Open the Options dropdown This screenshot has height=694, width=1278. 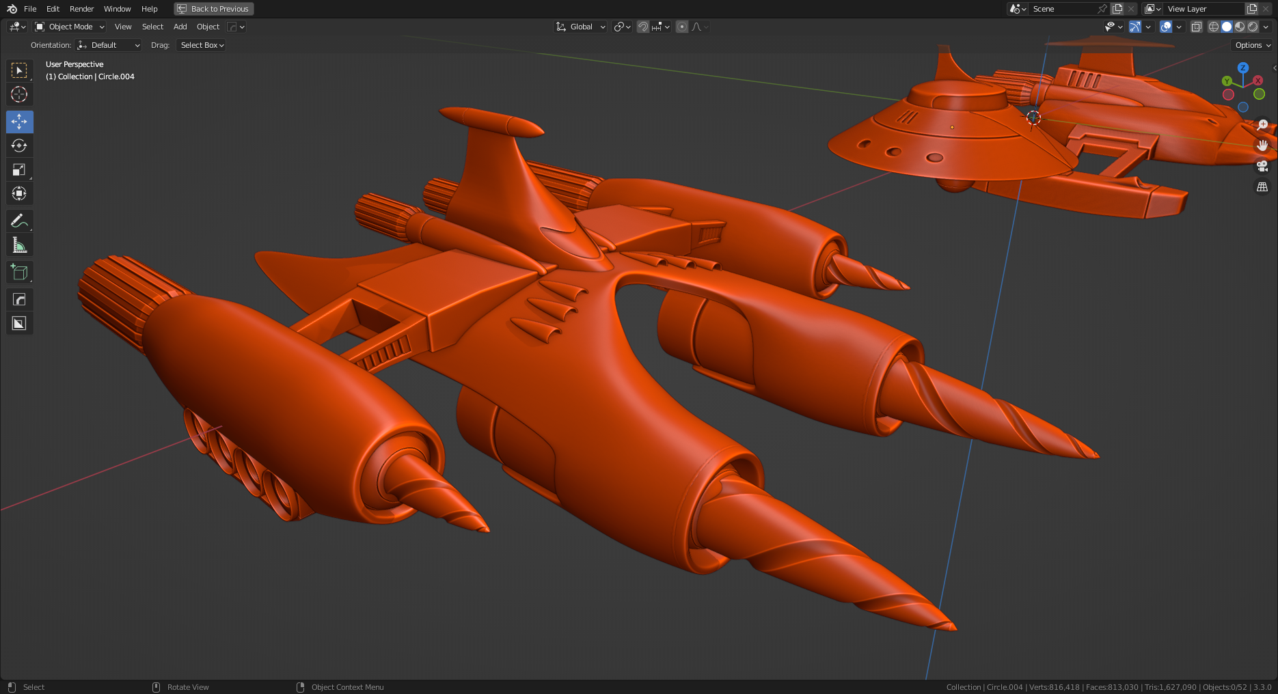coord(1253,45)
